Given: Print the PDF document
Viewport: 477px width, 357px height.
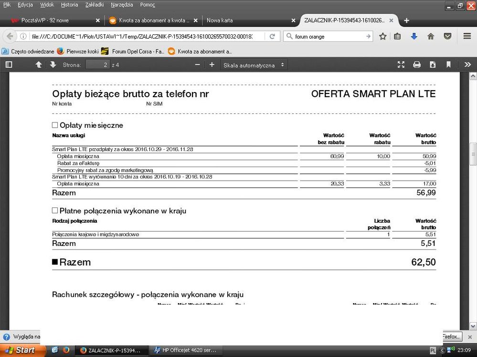Looking at the screenshot, I should tap(417, 65).
